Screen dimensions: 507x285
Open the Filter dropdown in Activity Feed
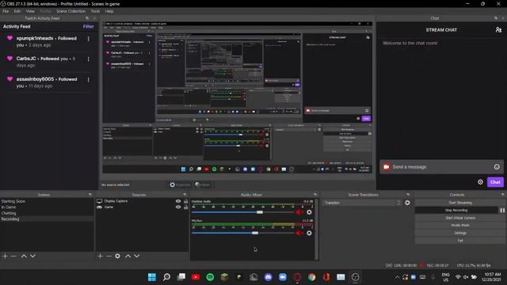pyautogui.click(x=88, y=26)
